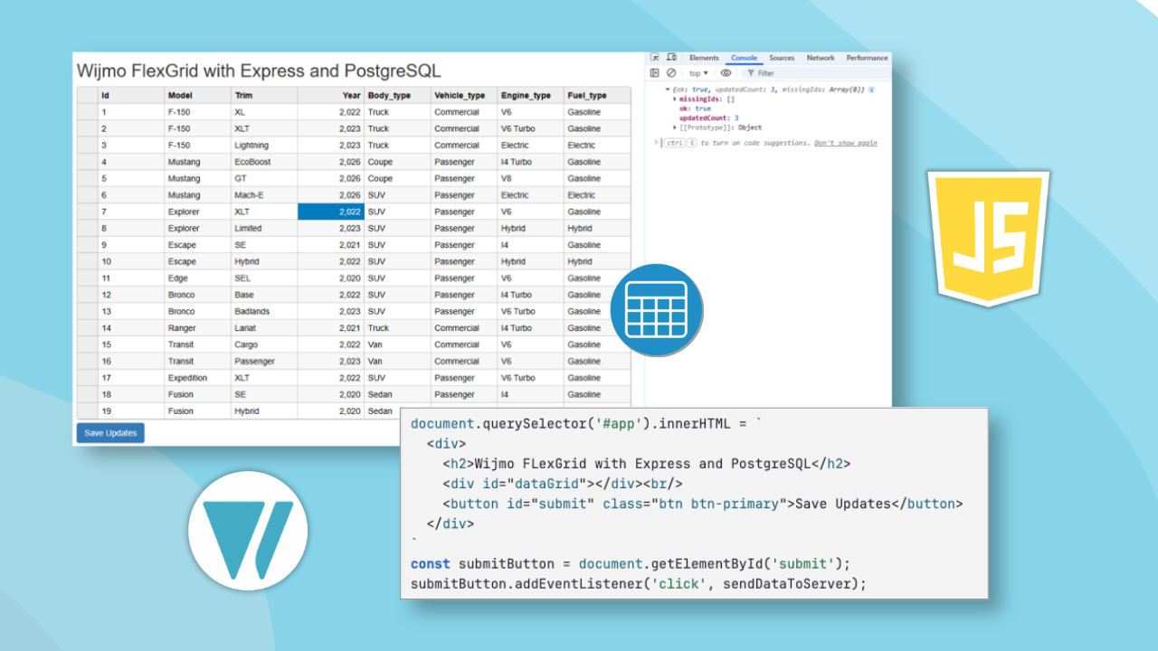The width and height of the screenshot is (1158, 651).
Task: Click the info badge beside the logged object
Action: [870, 90]
